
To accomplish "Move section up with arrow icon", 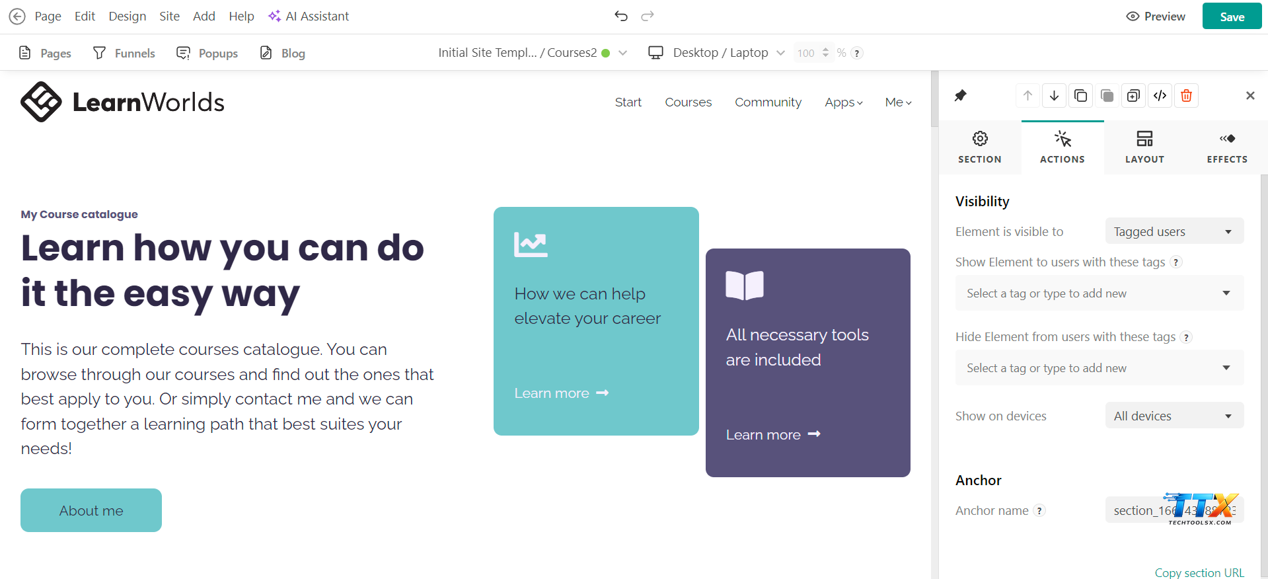I will pyautogui.click(x=1027, y=96).
